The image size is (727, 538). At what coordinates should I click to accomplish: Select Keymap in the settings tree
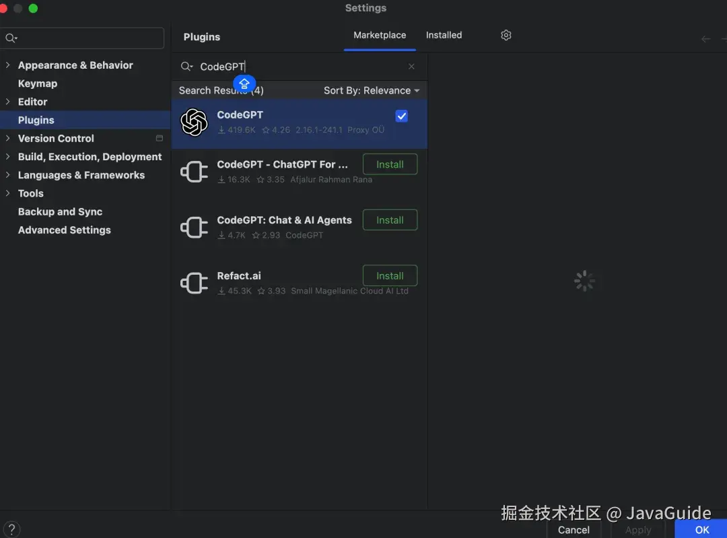38,83
